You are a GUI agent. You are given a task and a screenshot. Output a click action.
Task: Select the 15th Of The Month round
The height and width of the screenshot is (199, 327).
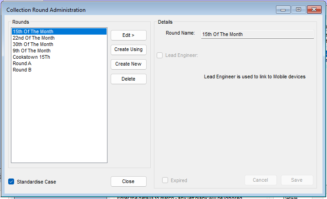(x=59, y=31)
